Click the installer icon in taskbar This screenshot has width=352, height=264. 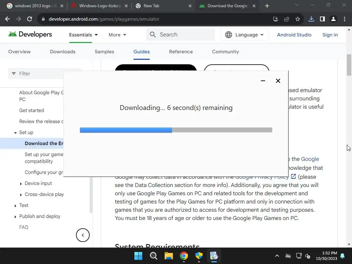[214, 256]
